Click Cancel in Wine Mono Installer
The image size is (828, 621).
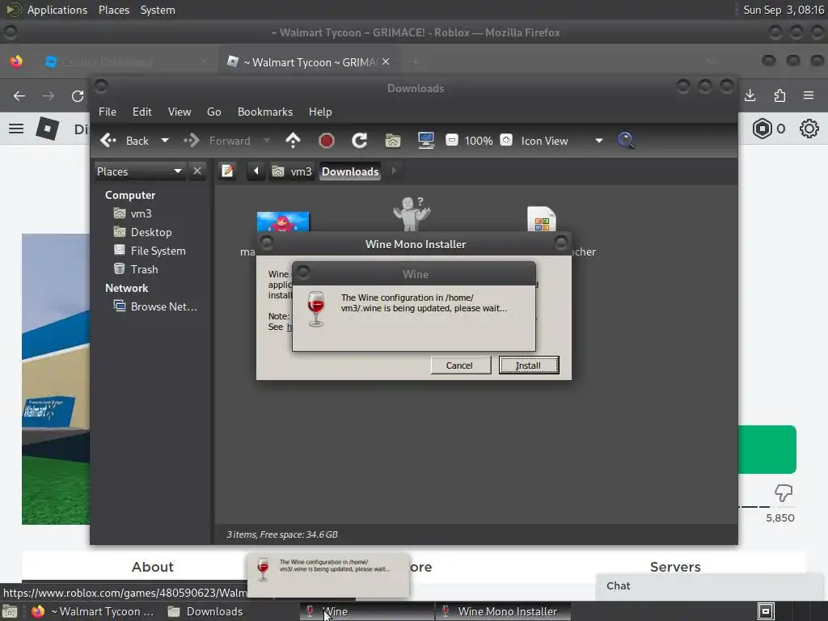click(460, 365)
